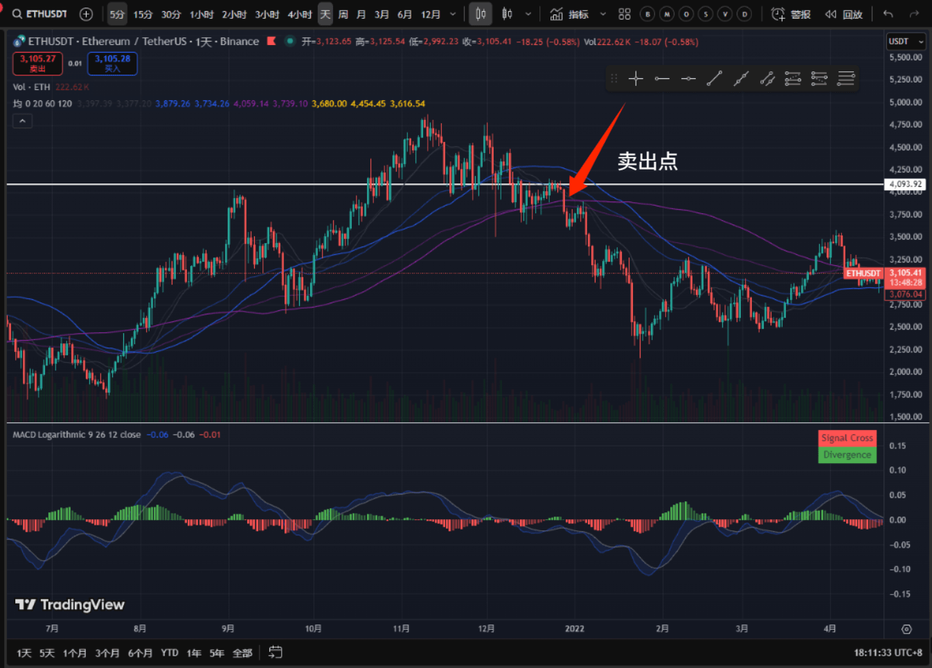Select the 6个月 date range

coord(140,653)
